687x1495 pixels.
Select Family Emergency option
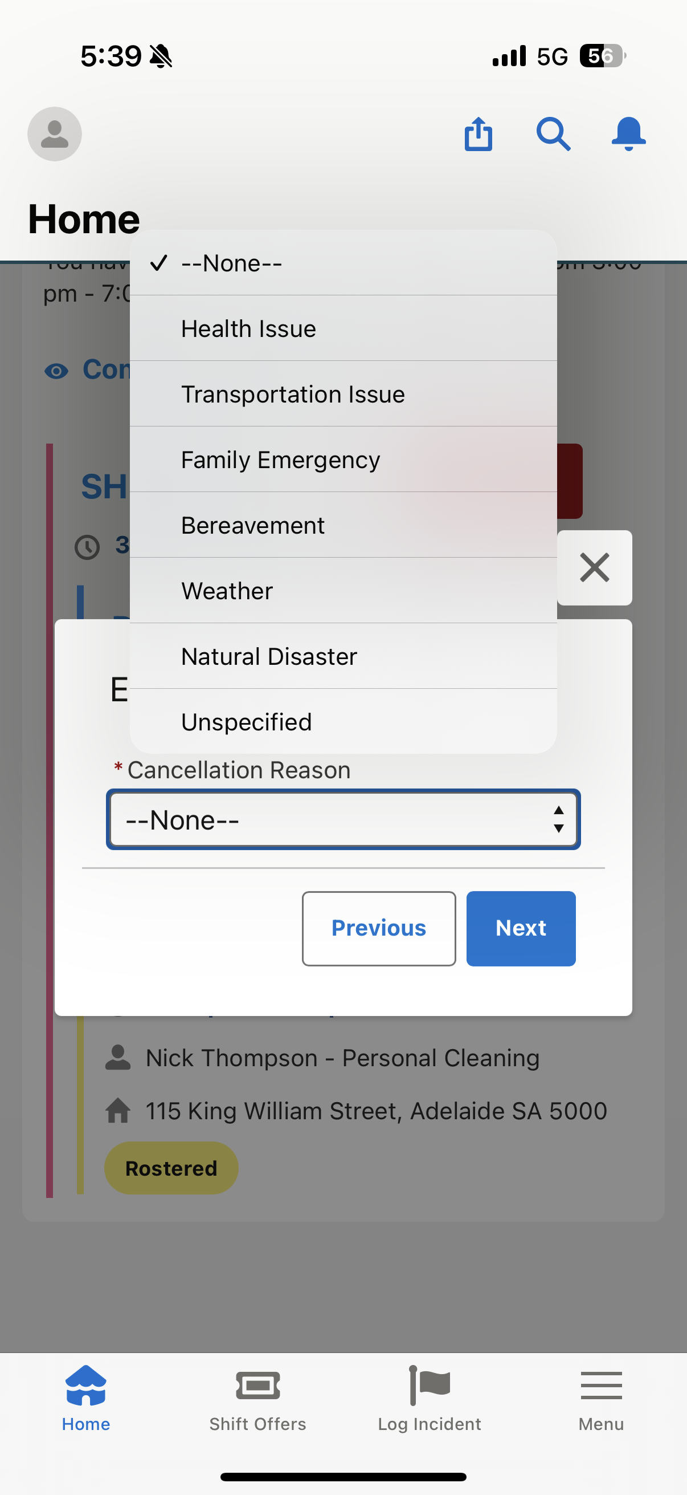[x=343, y=460]
